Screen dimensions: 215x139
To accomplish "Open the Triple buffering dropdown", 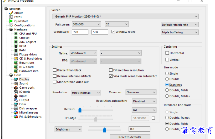I will [179, 32].
